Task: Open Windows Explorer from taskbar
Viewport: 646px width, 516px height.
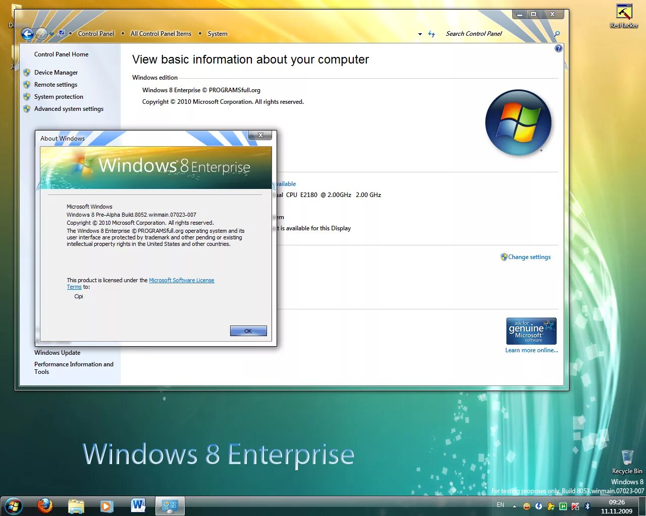Action: pos(76,506)
